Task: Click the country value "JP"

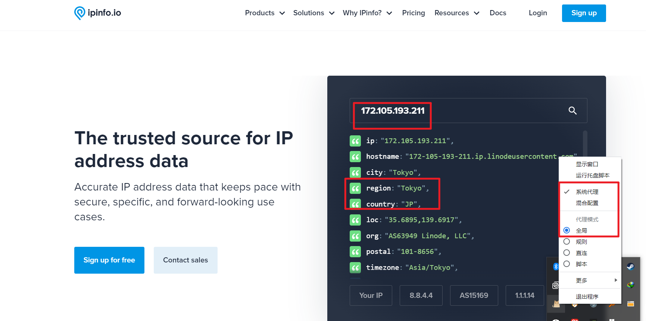Action: pyautogui.click(x=409, y=204)
